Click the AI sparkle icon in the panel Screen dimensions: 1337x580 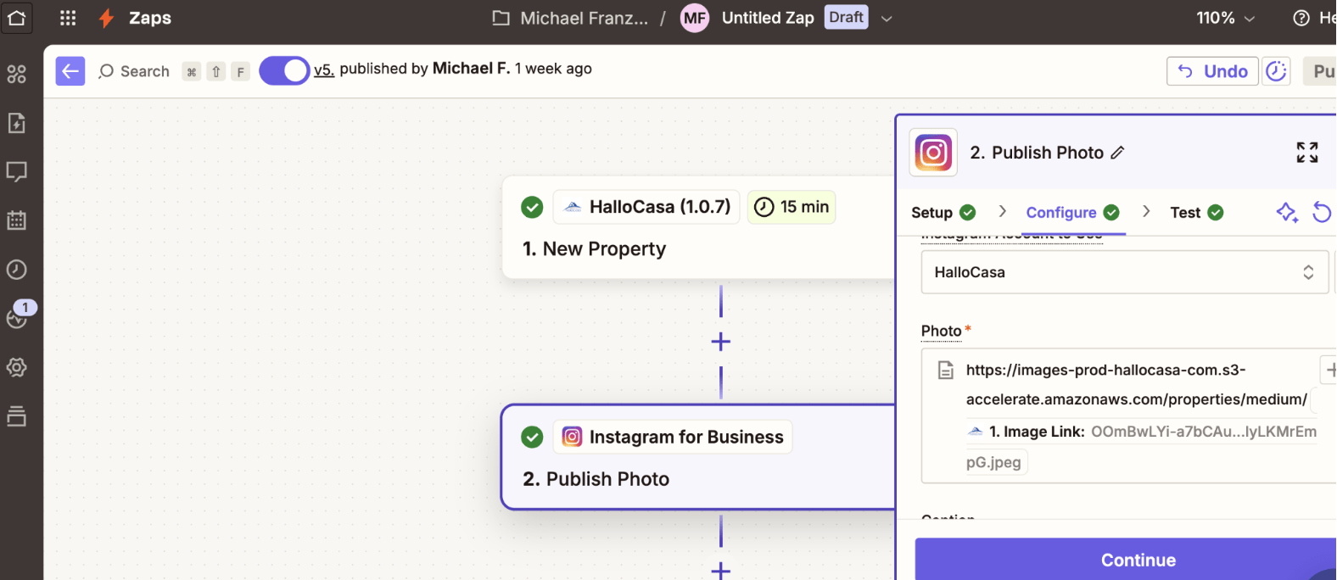click(1287, 212)
